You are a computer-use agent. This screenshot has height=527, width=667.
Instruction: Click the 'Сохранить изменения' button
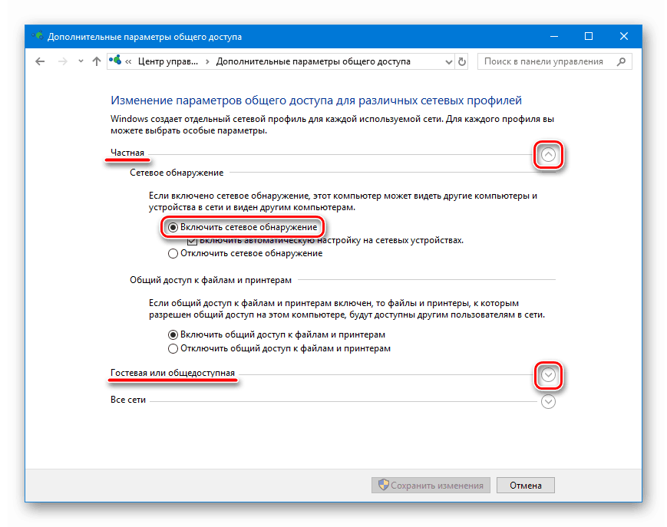[431, 486]
